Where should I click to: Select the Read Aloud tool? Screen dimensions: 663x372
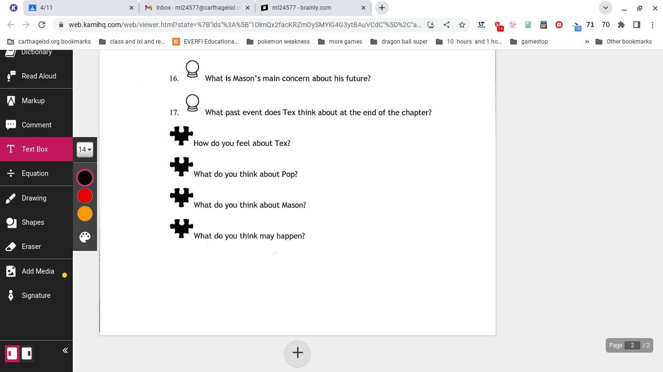36,76
